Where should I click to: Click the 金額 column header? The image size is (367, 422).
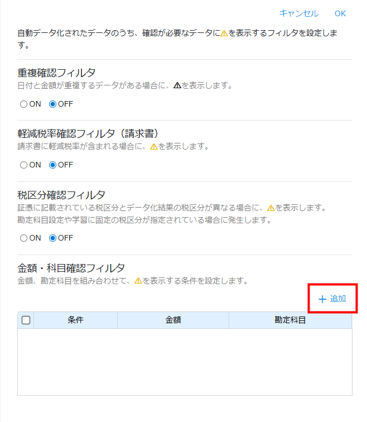pos(173,320)
